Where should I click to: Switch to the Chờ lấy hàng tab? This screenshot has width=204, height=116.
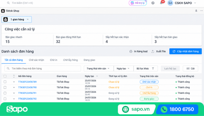[x=70, y=60]
